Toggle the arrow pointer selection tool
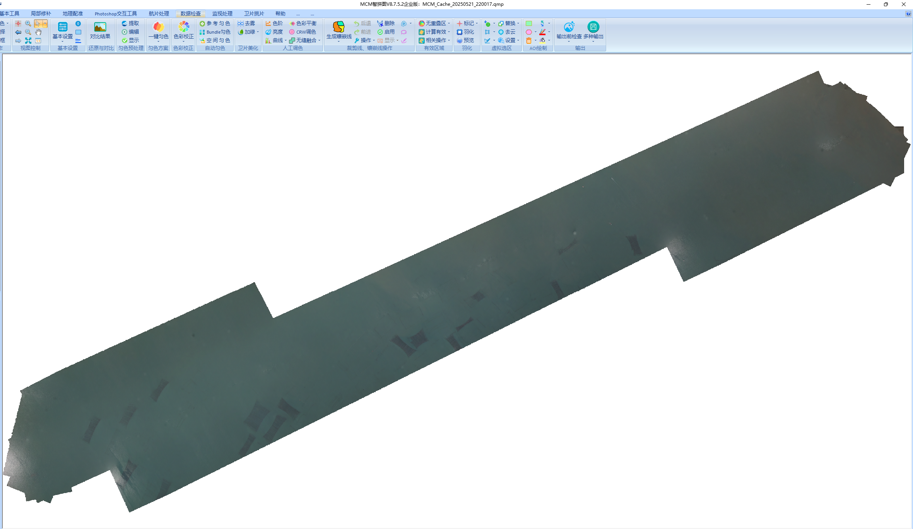The width and height of the screenshot is (913, 529). pyautogui.click(x=38, y=24)
